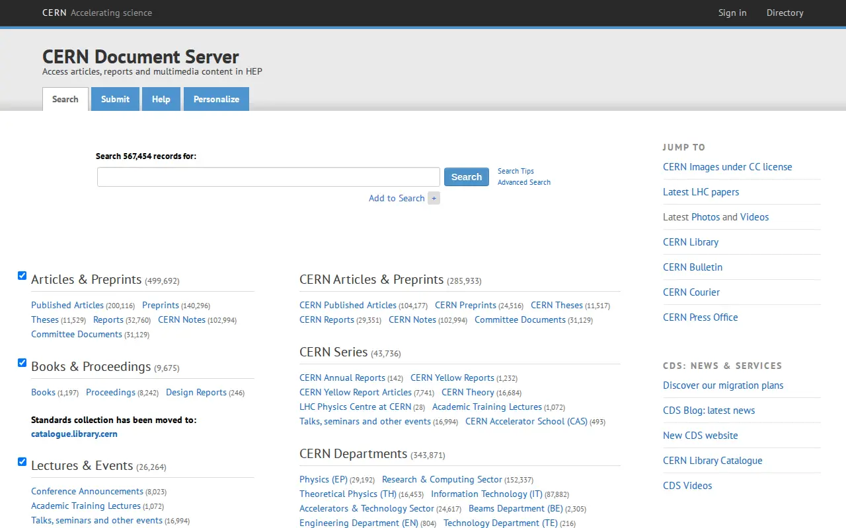Focus the main search input field
Screen dimensions: 846x528
pos(268,177)
